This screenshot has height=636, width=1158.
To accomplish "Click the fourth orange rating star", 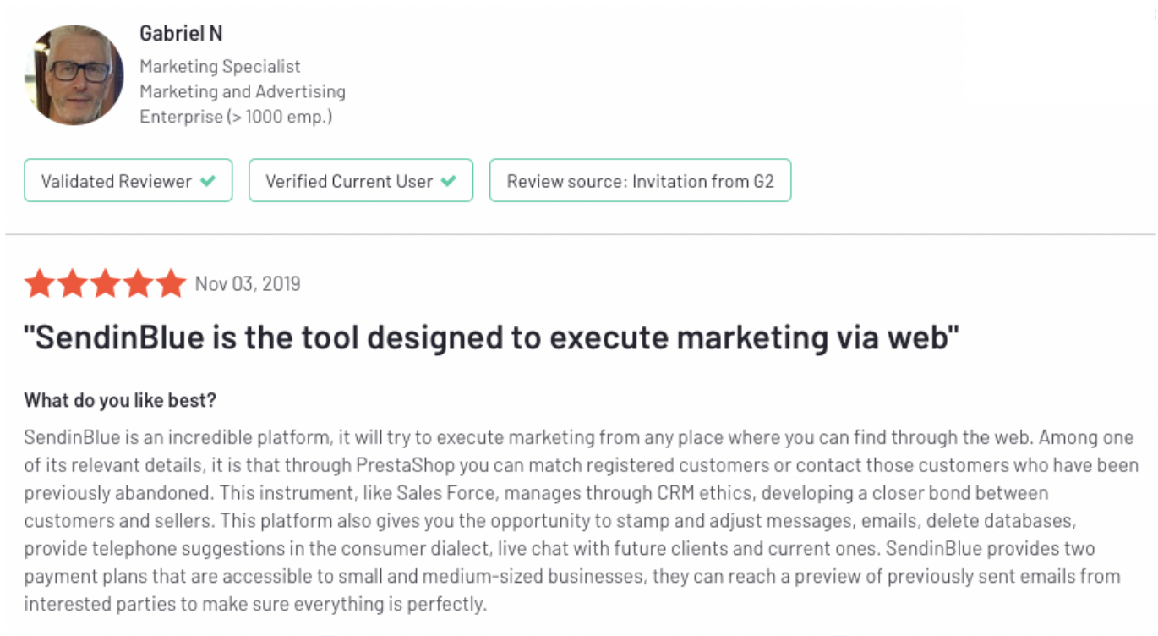I will [x=137, y=283].
